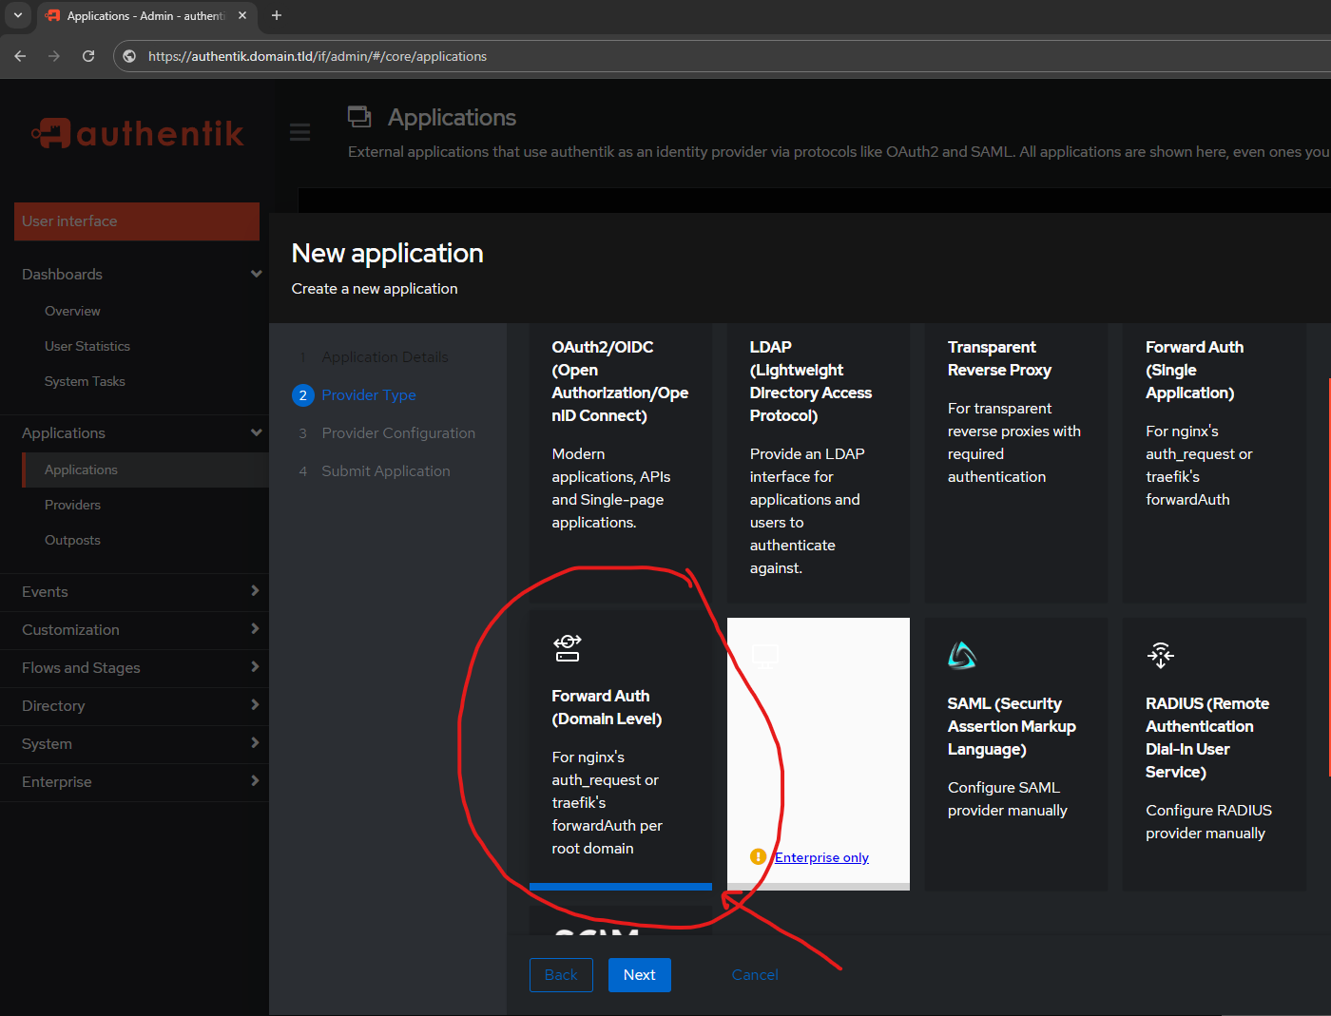Choose the OAuth2/OIDC provider card

pyautogui.click(x=621, y=463)
